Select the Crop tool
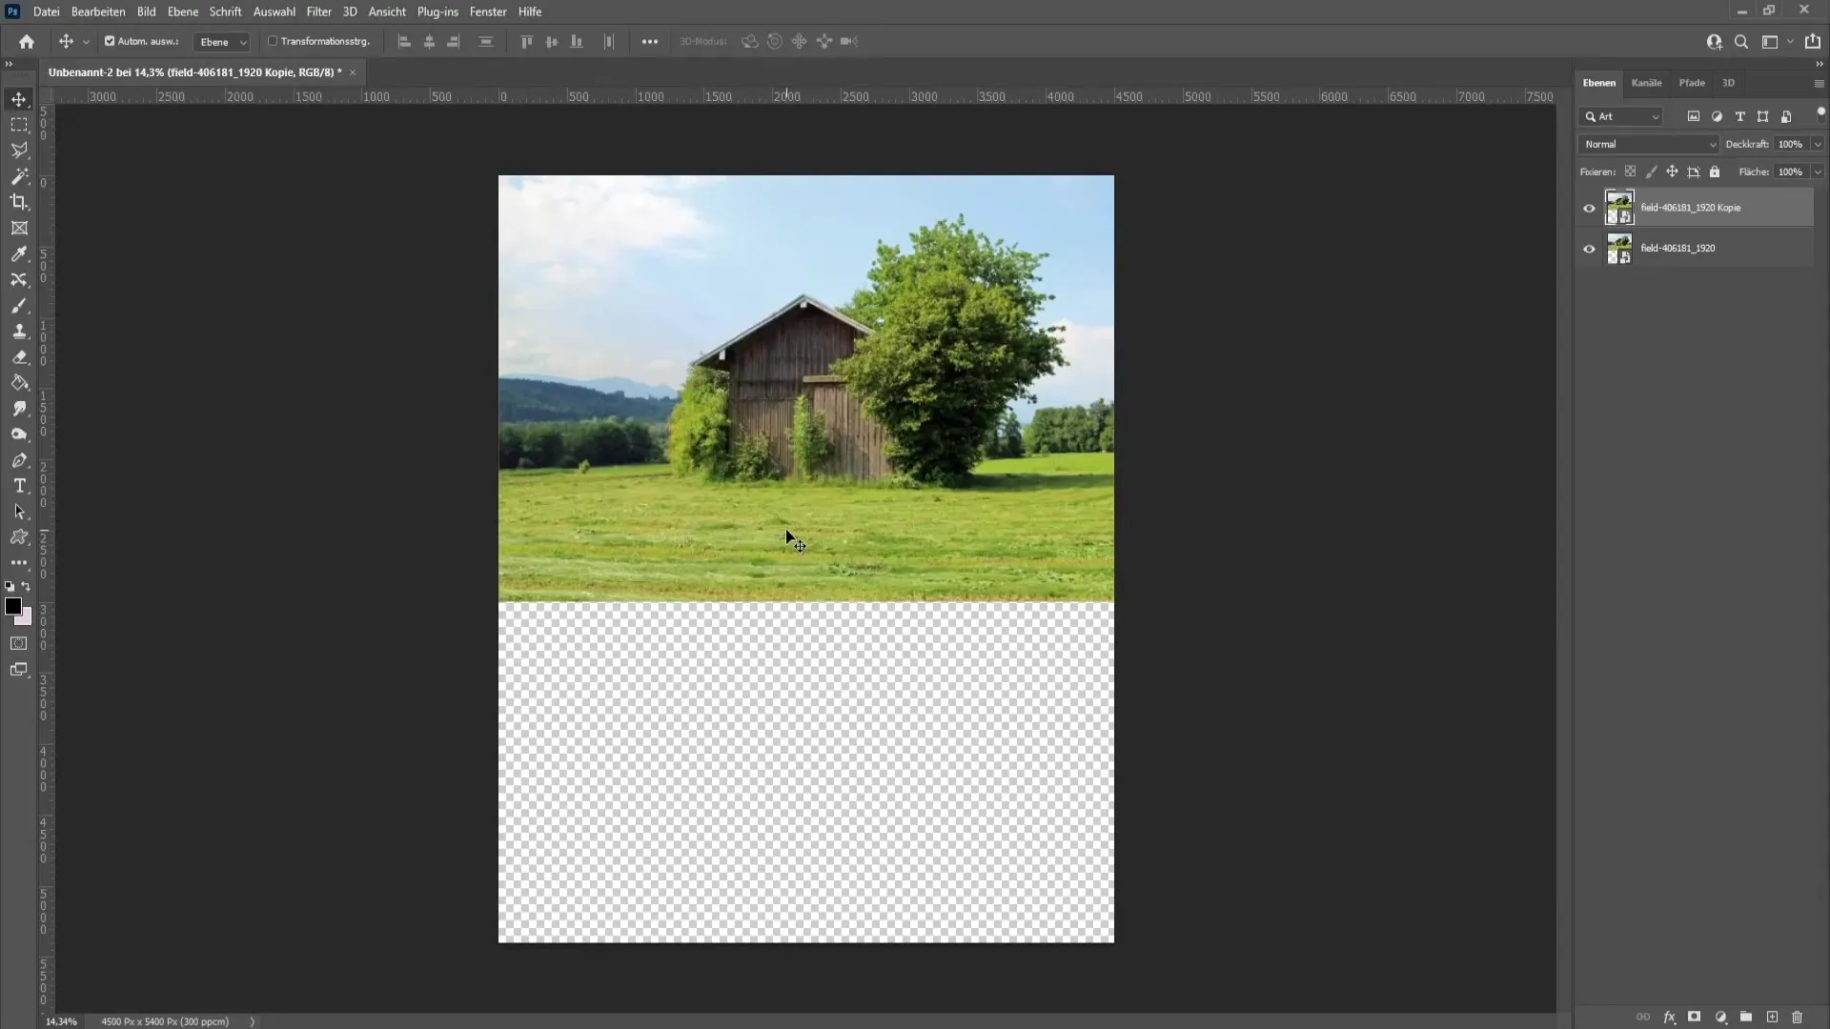Screen dimensions: 1830x1029 [19, 201]
